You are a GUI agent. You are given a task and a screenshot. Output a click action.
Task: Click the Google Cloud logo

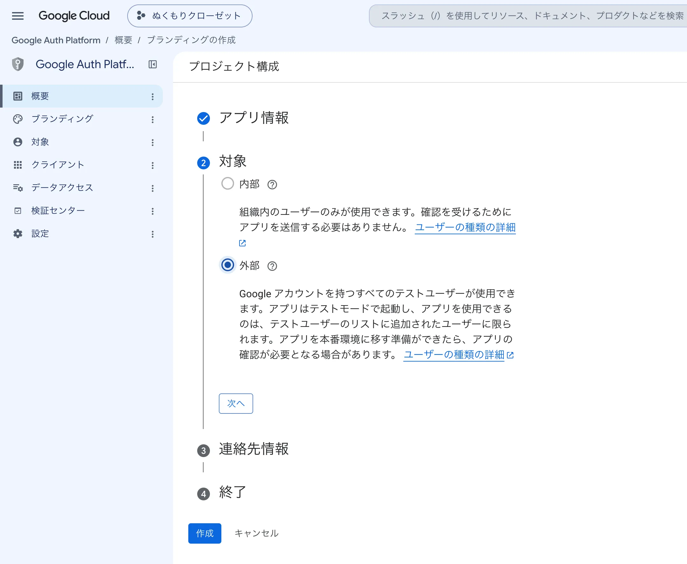74,16
